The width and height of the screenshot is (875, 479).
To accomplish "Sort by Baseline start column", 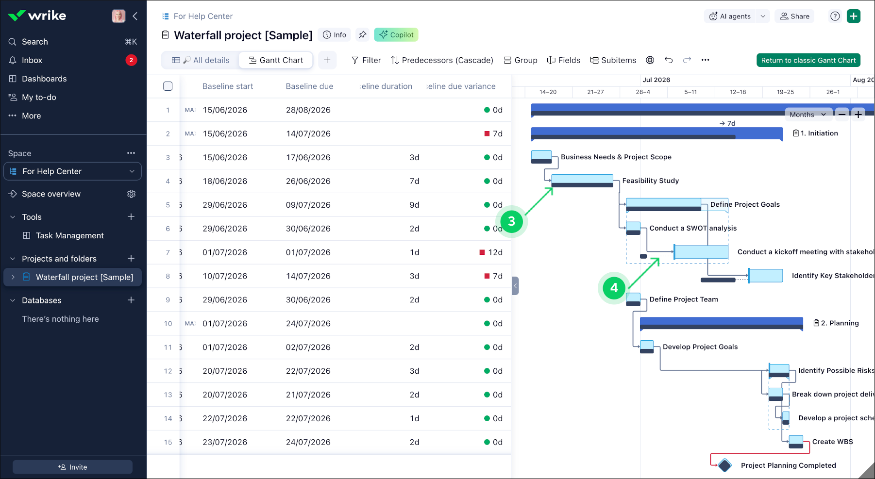I will (228, 86).
